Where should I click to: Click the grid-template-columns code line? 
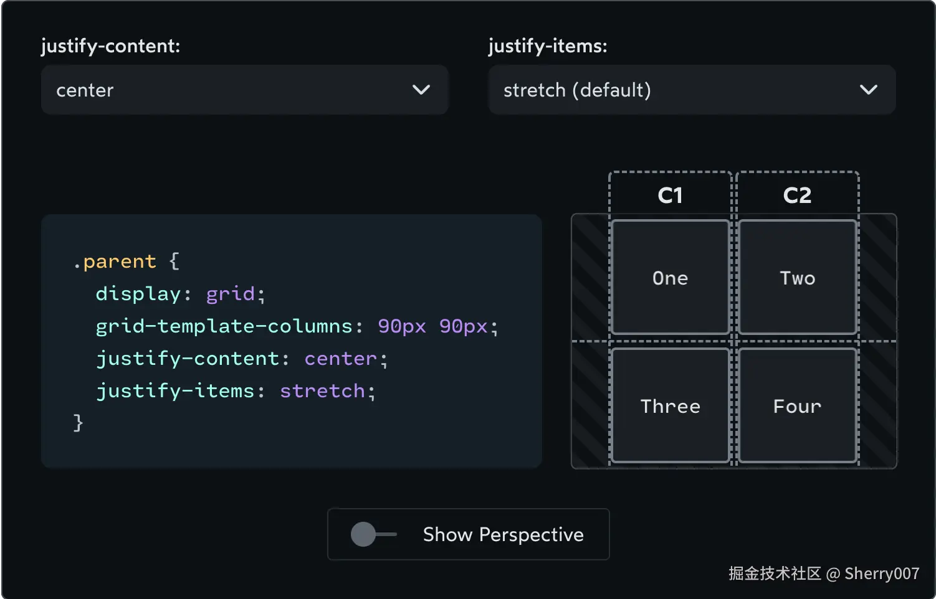pos(297,326)
